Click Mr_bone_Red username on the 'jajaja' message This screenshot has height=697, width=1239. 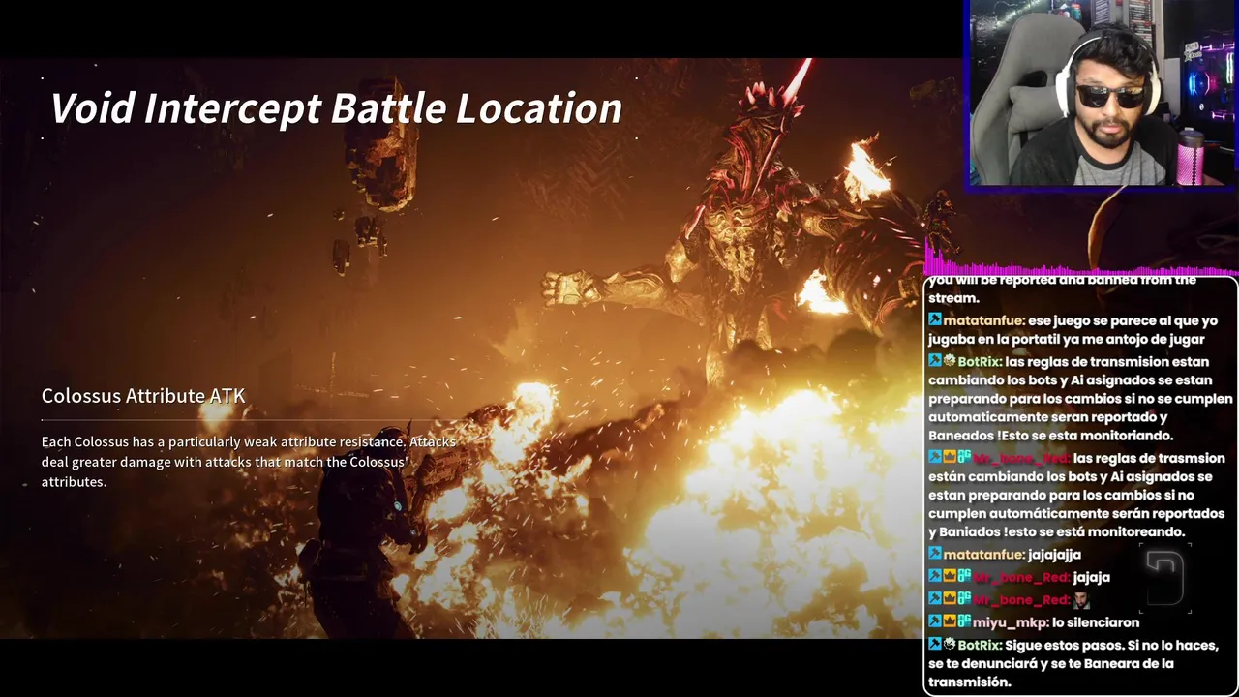1020,577
